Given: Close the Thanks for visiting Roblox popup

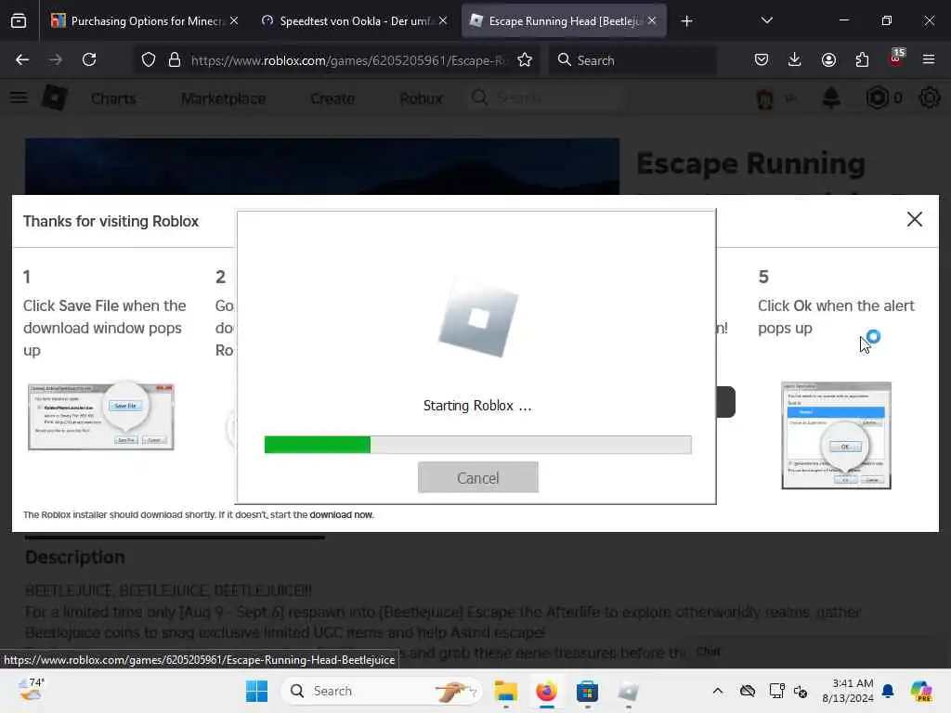Looking at the screenshot, I should (x=914, y=219).
